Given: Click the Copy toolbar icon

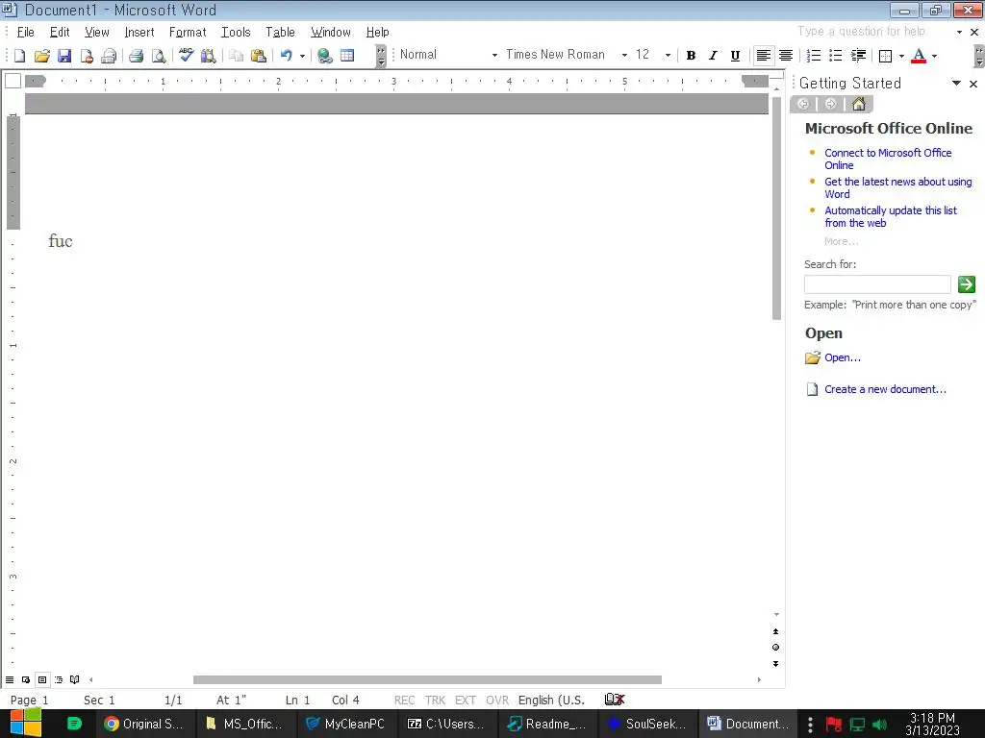Looking at the screenshot, I should 237,56.
